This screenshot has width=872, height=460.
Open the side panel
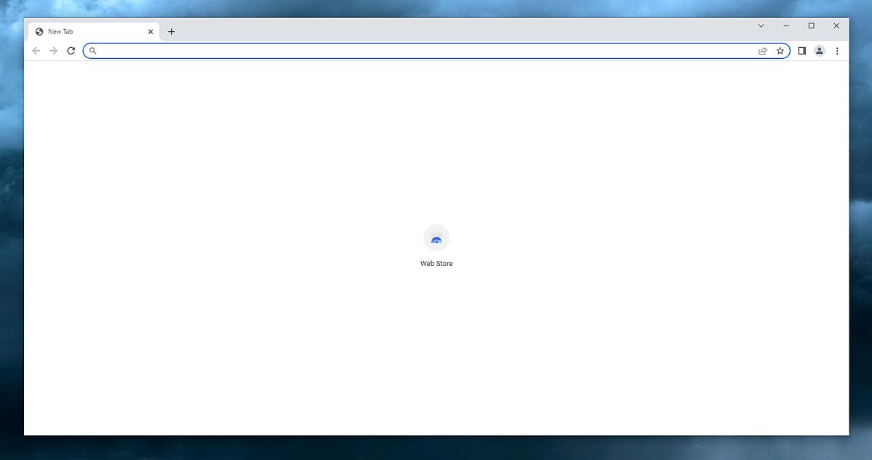coord(802,51)
